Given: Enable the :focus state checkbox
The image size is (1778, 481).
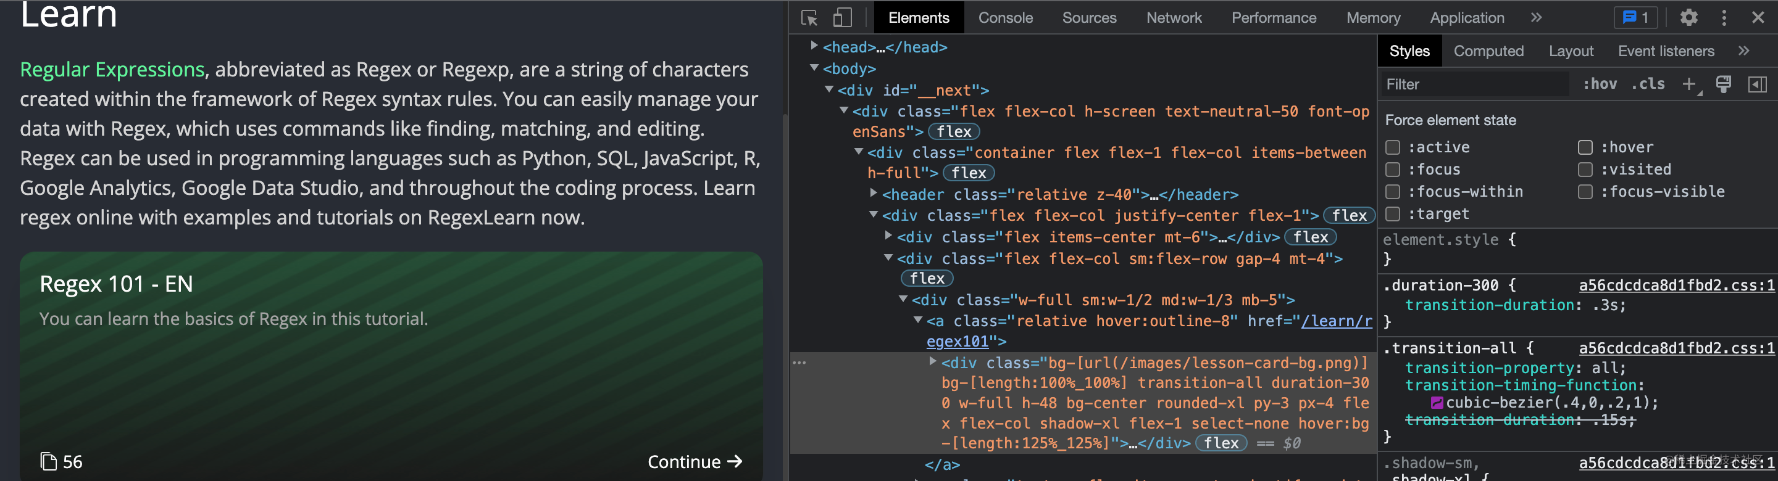Looking at the screenshot, I should [1393, 170].
